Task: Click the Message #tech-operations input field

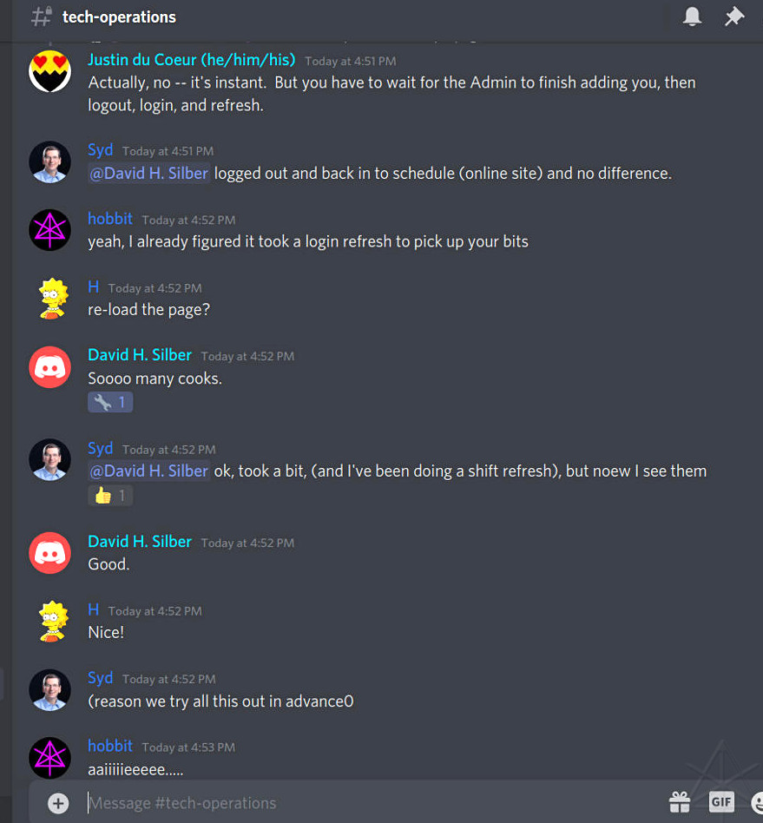Action: 367,803
